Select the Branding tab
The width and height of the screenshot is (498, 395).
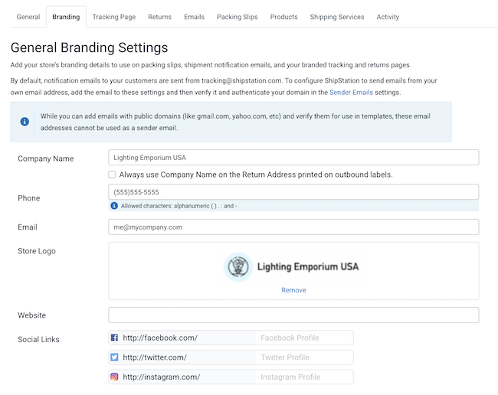coord(66,17)
